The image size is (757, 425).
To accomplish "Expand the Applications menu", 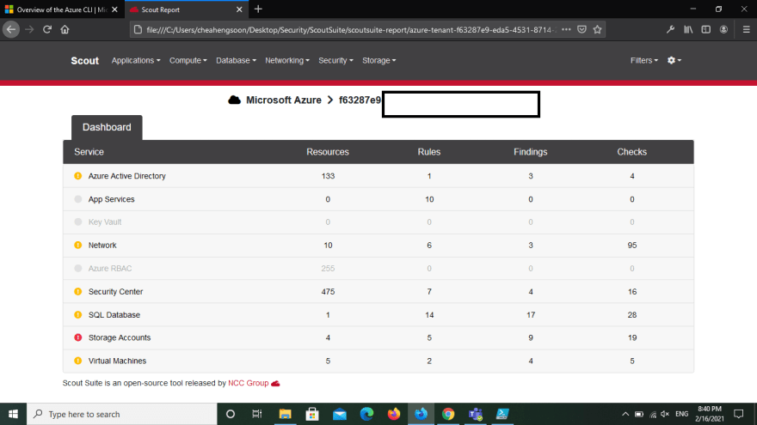I will click(136, 60).
